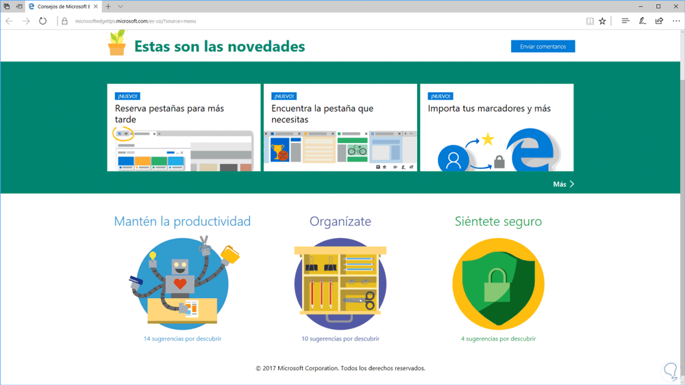Screen dimensions: 685x385
Task: Set these tabs aside icon
Action: click(x=19, y=7)
